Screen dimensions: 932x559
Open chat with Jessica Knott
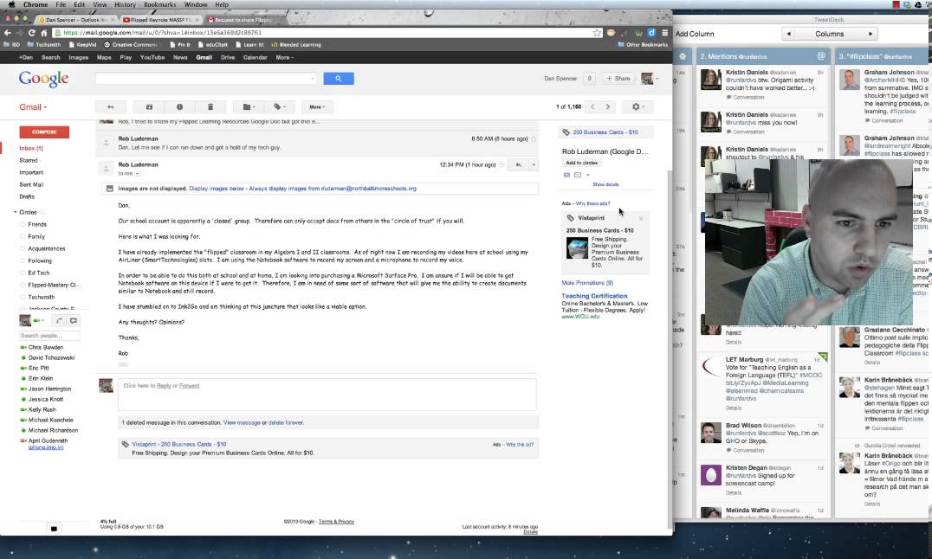click(46, 399)
